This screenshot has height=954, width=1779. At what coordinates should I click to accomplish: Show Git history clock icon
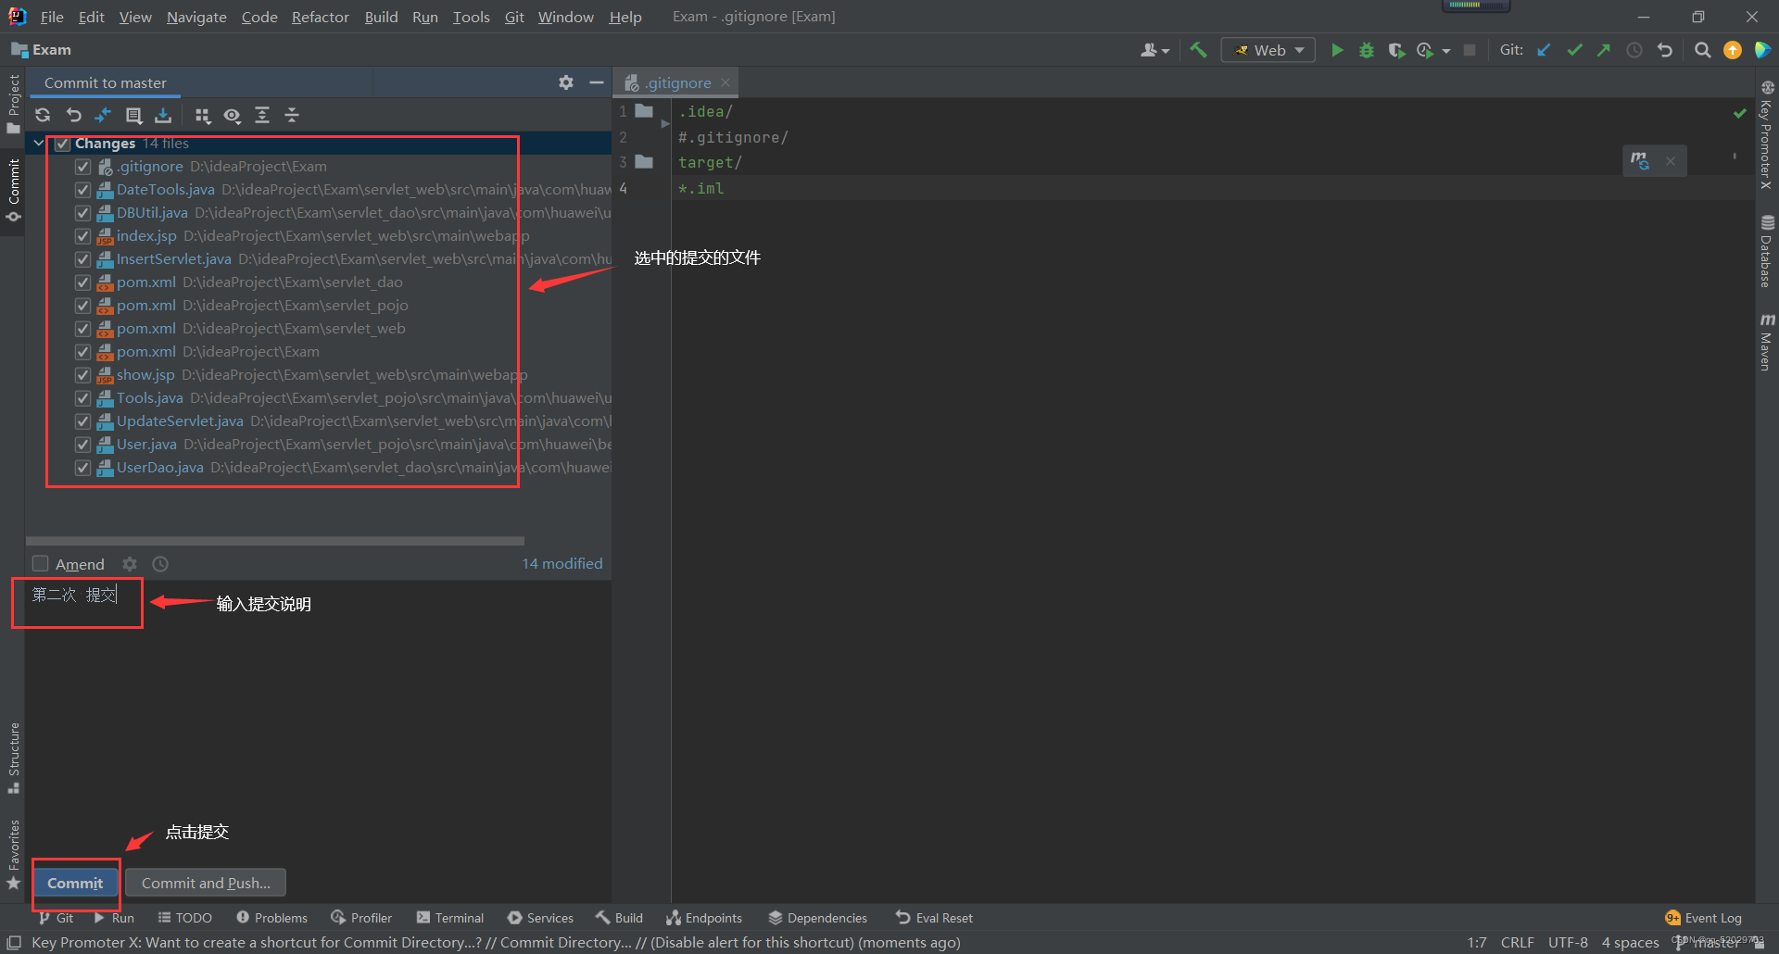click(1634, 50)
